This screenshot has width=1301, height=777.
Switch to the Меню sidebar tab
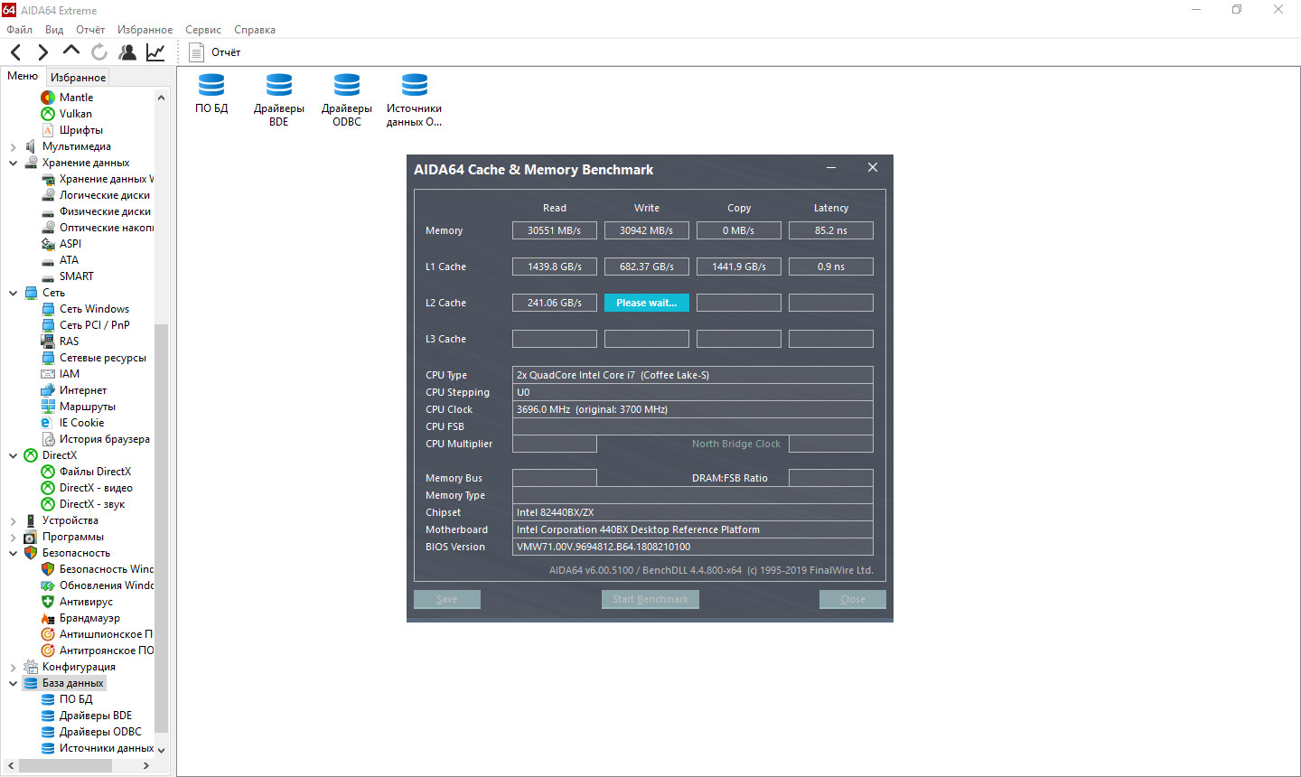tap(23, 76)
